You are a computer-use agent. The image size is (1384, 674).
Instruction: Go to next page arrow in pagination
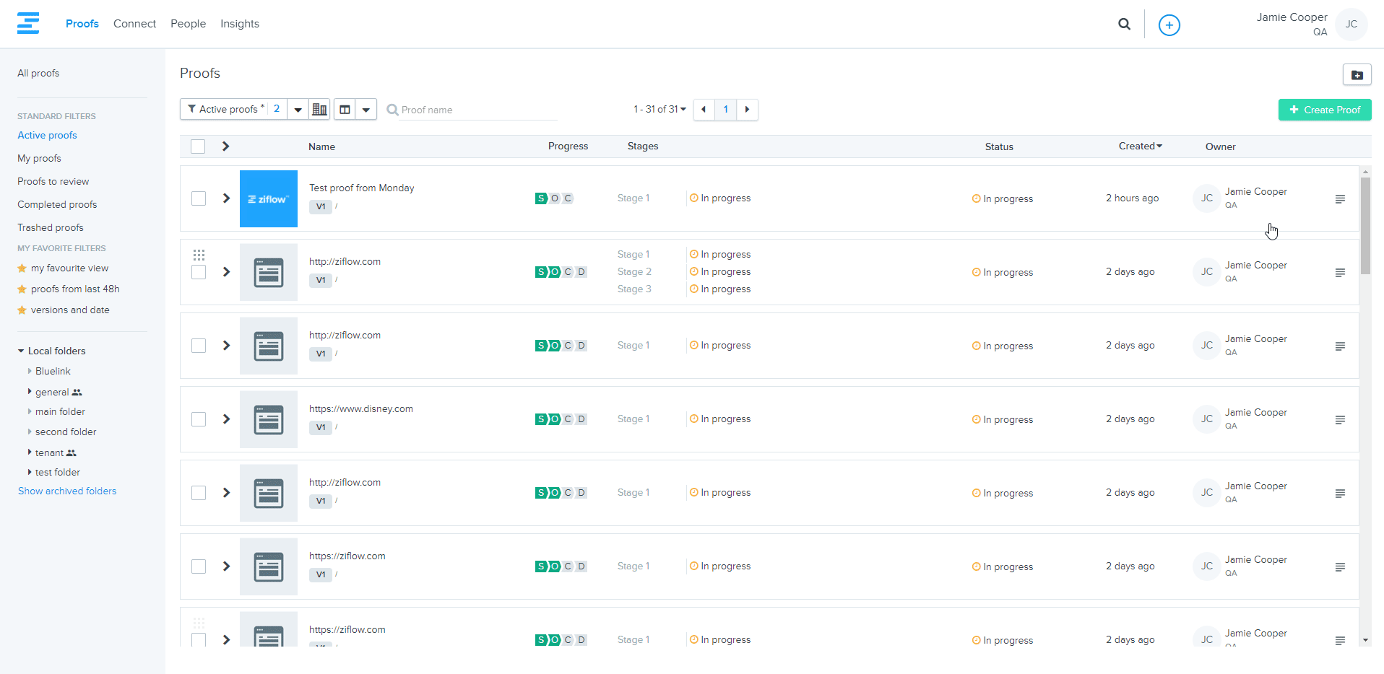click(747, 110)
